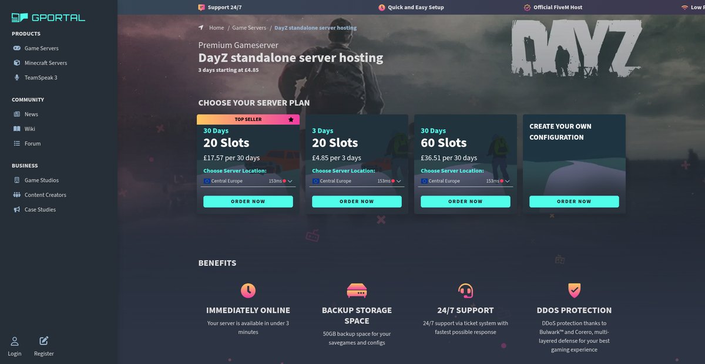The height and width of the screenshot is (364, 705).
Task: Open TeamSpeak 3 in sidebar
Action: (x=41, y=77)
